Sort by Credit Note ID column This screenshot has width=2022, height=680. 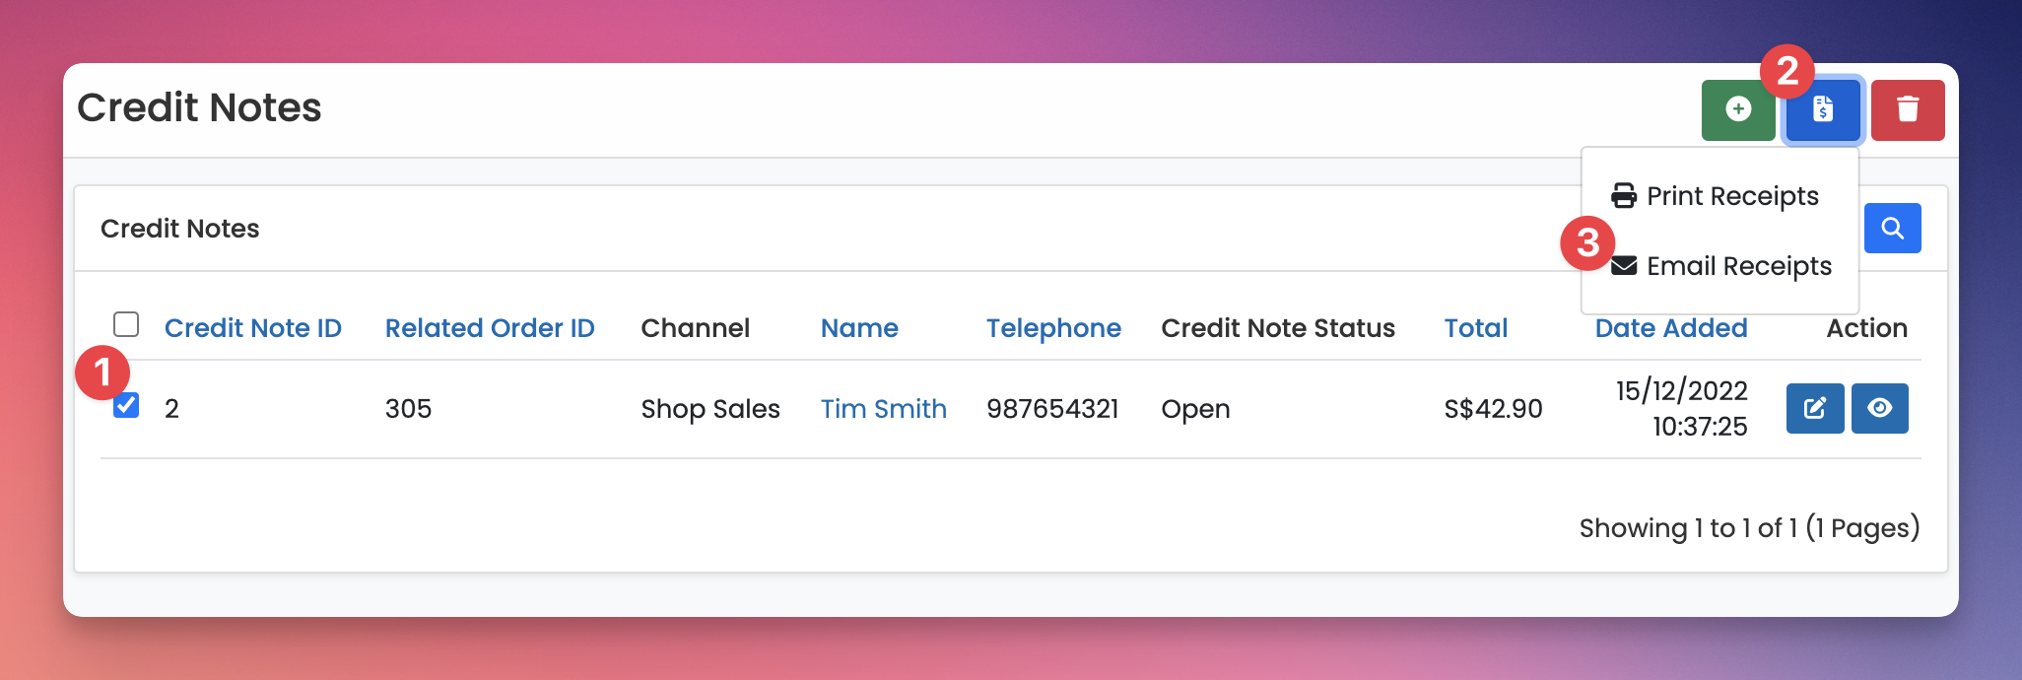point(252,328)
